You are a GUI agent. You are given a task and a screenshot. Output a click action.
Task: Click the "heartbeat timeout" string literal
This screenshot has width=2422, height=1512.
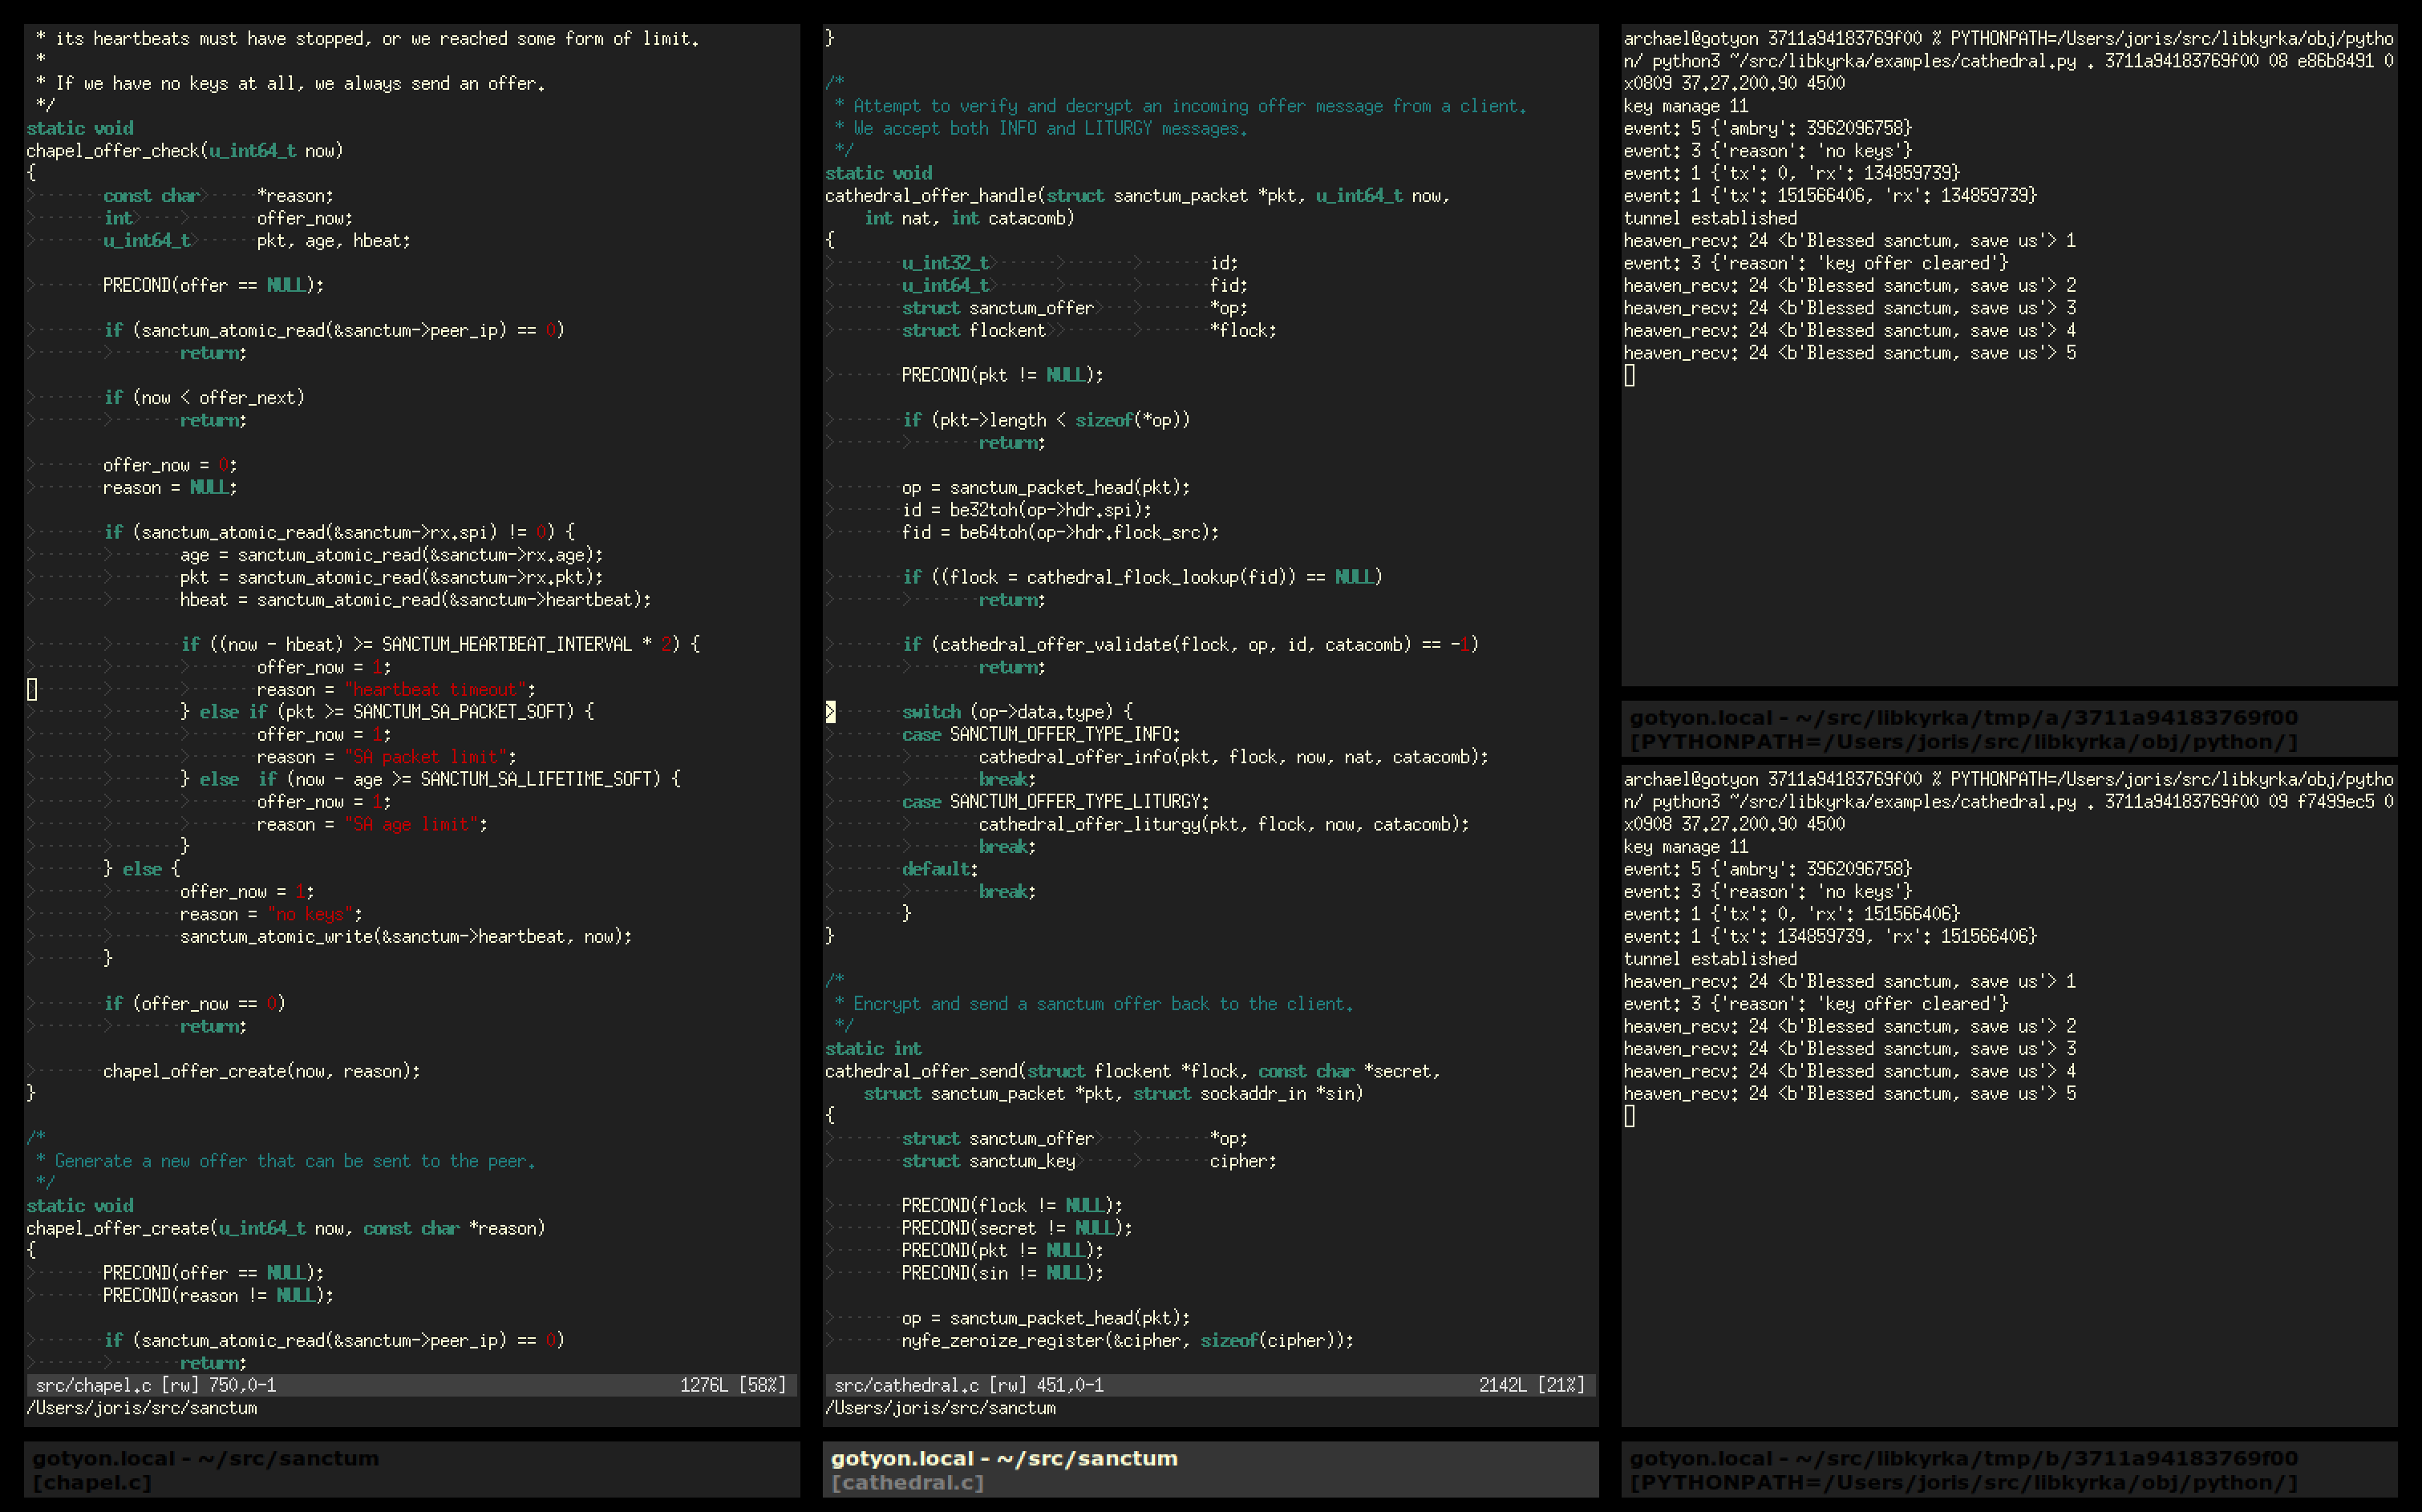click(435, 690)
